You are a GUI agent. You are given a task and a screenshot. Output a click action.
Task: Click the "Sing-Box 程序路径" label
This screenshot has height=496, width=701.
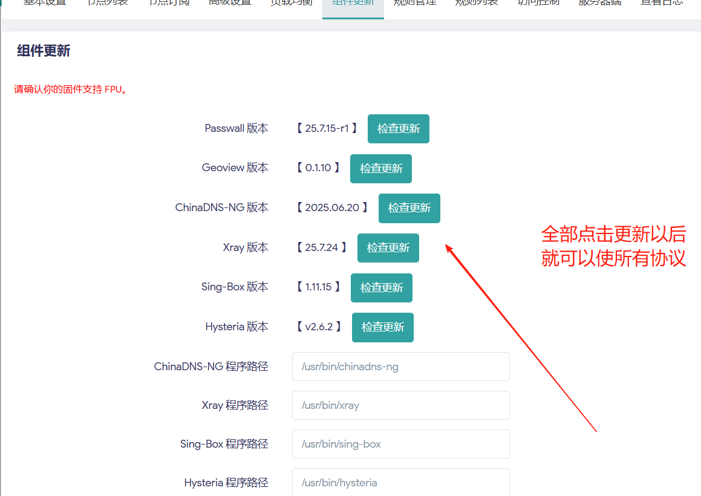tap(224, 444)
